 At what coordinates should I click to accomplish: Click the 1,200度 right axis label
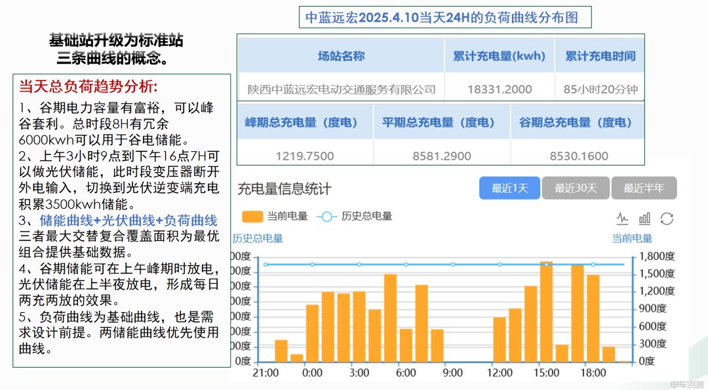(x=658, y=291)
